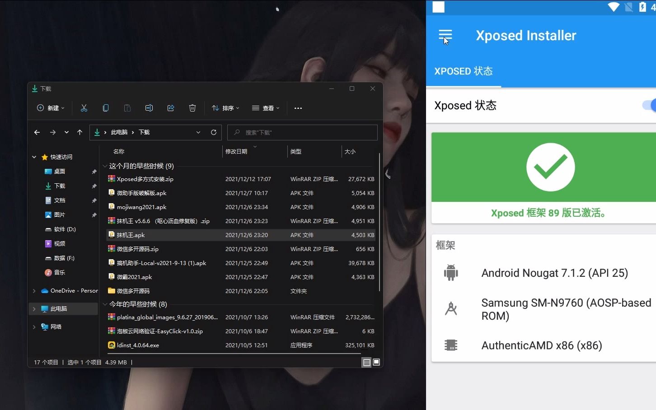Viewport: 656px width, 410px height.
Task: Open the recent locations chevron
Action: [x=66, y=132]
